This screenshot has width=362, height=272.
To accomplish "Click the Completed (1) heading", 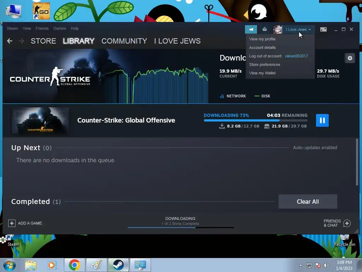I will [36, 202].
